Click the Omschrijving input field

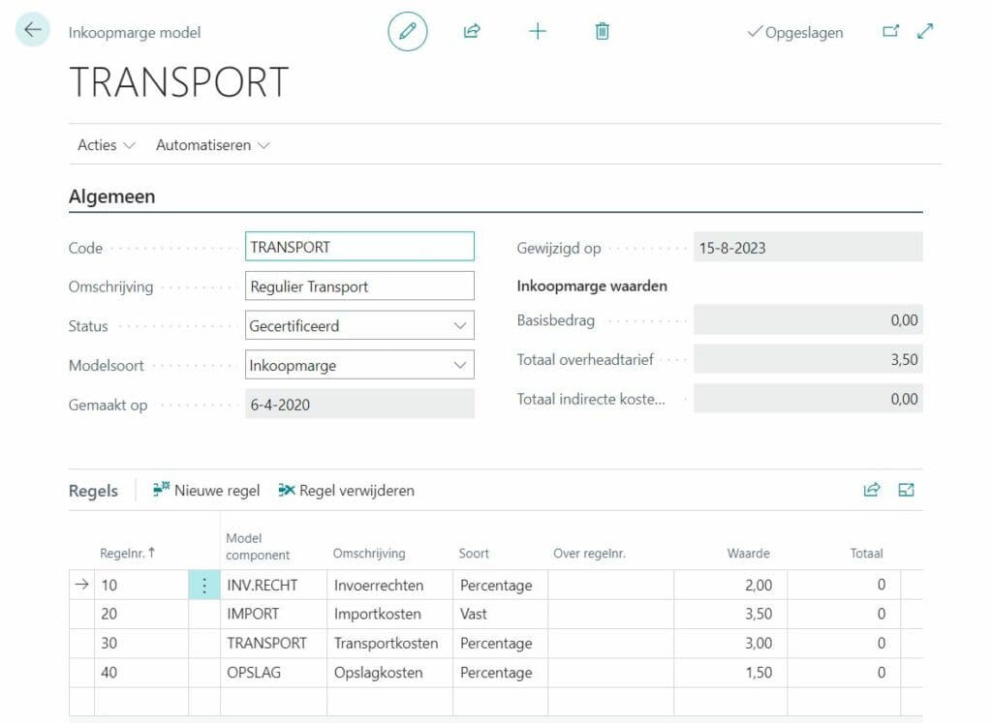tap(359, 286)
